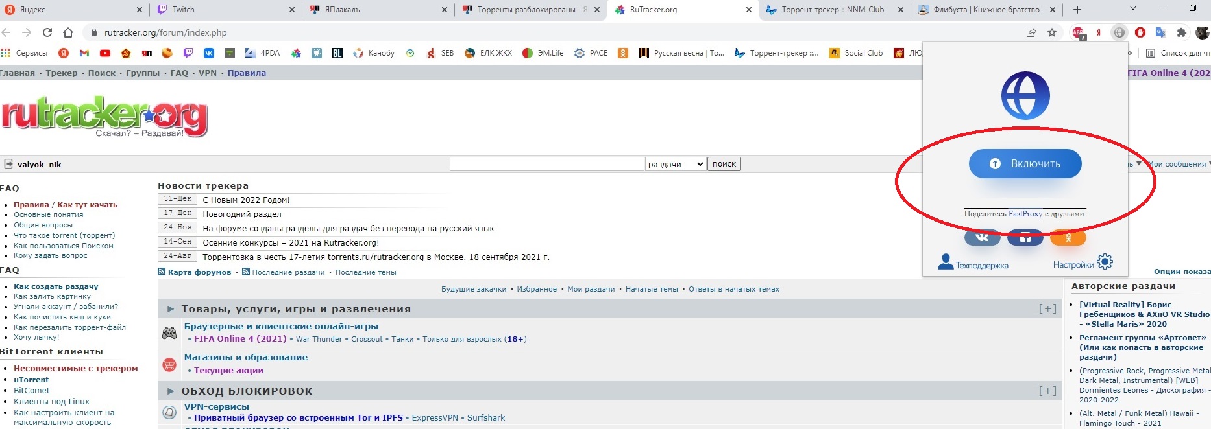1211x429 pixels.
Task: Open the Мои сообщения dropdown
Action: coord(1178,164)
